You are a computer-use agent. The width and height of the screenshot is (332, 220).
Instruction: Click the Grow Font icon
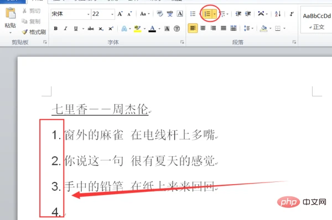[x=120, y=14]
